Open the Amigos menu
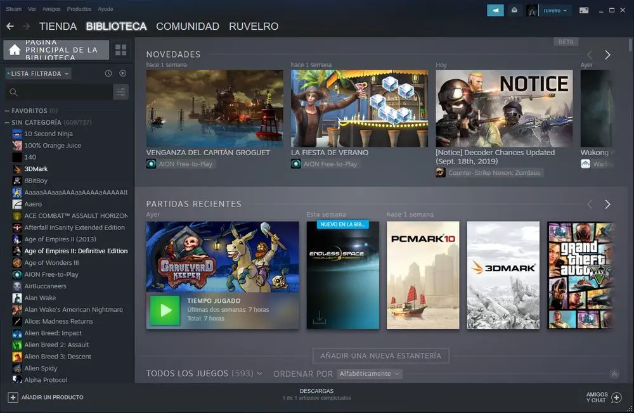The image size is (634, 413). pyautogui.click(x=51, y=9)
